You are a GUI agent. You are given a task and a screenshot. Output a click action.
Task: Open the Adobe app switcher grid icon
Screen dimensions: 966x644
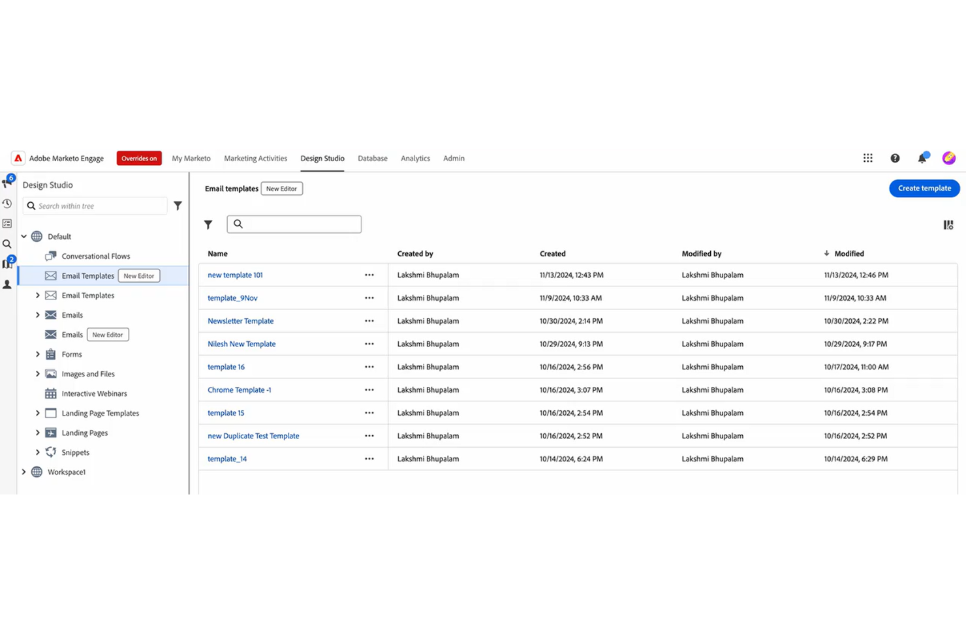click(867, 158)
